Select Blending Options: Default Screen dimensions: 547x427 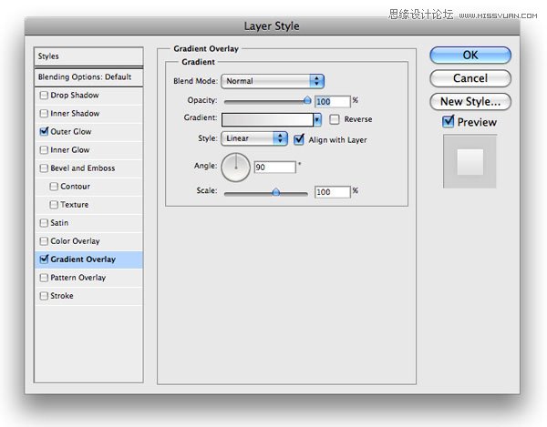click(x=89, y=77)
